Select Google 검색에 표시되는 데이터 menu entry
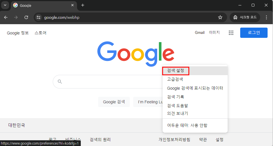This screenshot has height=146, width=273. coord(195,88)
